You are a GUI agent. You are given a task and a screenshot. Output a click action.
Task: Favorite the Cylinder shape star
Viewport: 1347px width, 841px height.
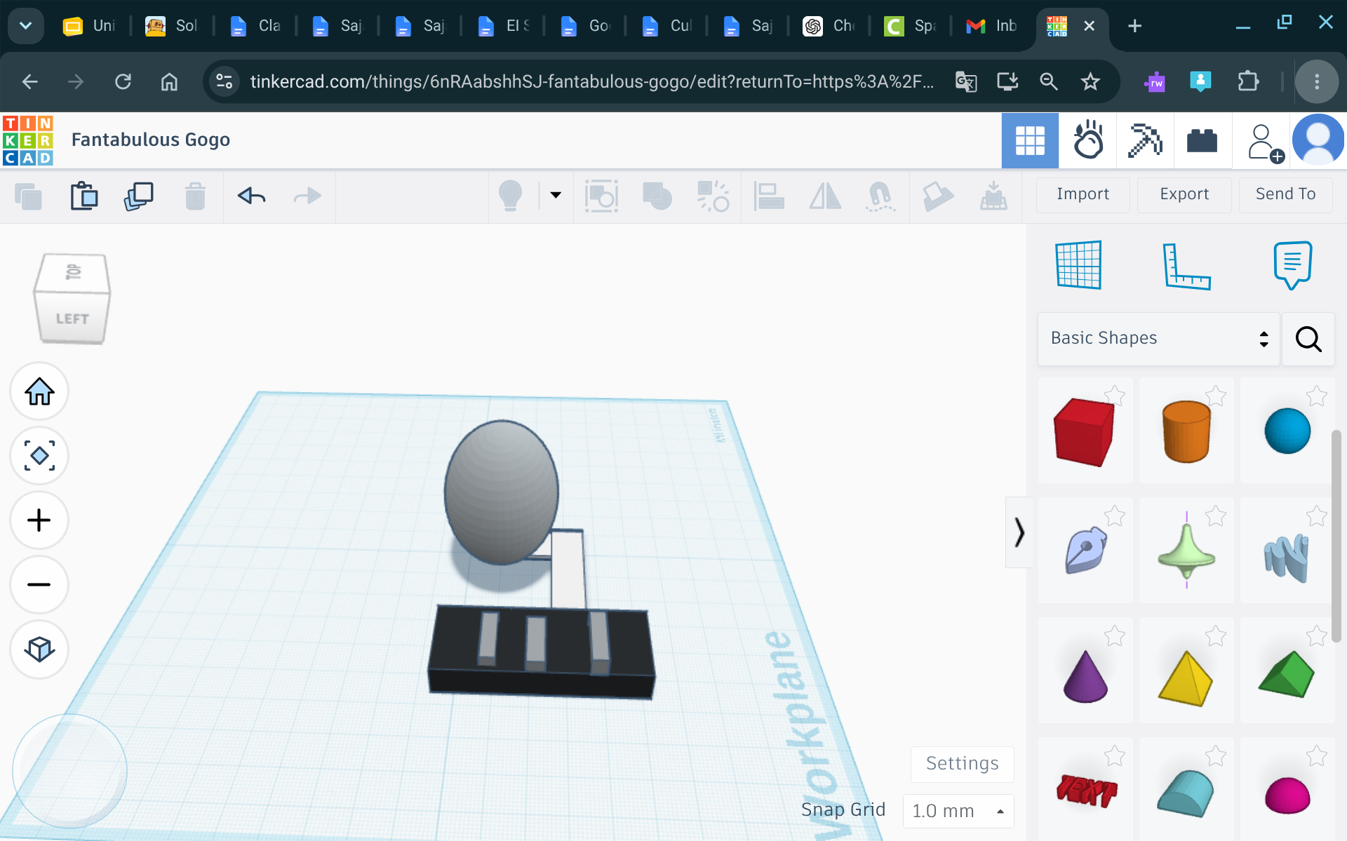click(x=1216, y=396)
